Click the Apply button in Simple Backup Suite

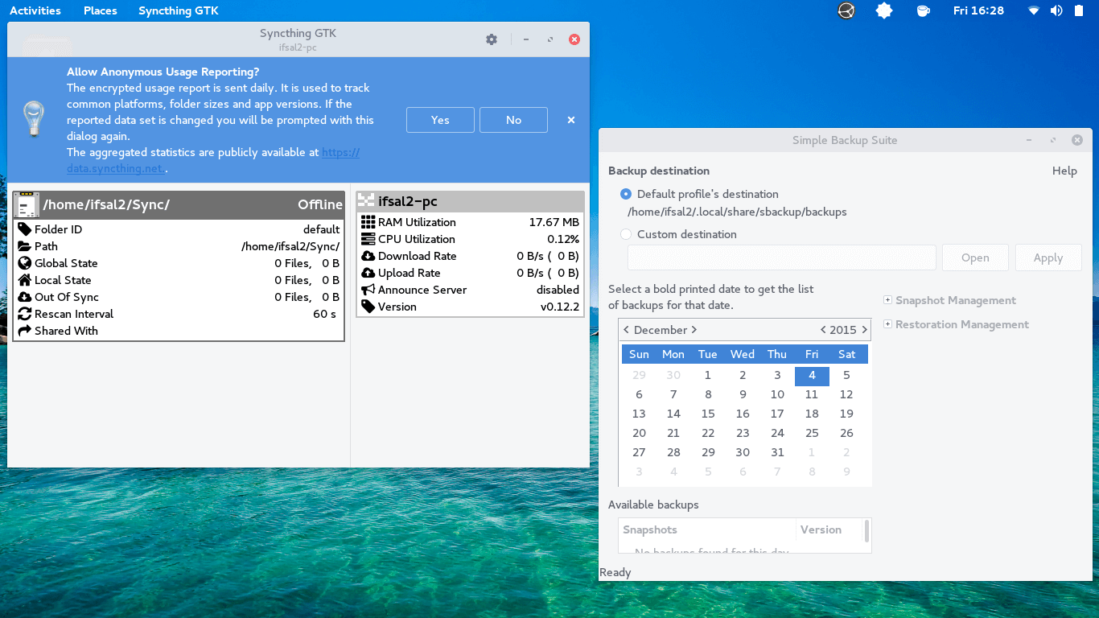[x=1048, y=257]
